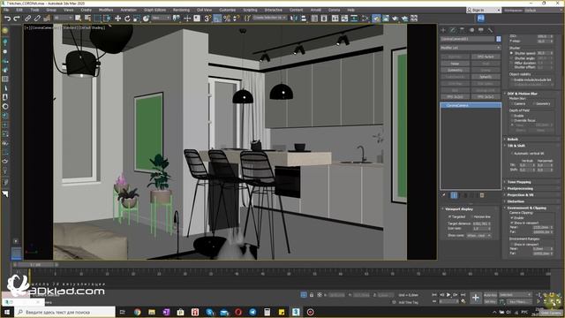Expand the Distortion rollout
Viewport: 565px width, 318px height.
pyautogui.click(x=516, y=201)
